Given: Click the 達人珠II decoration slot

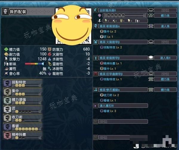Looking at the screenshot, I should (x=165, y=58).
